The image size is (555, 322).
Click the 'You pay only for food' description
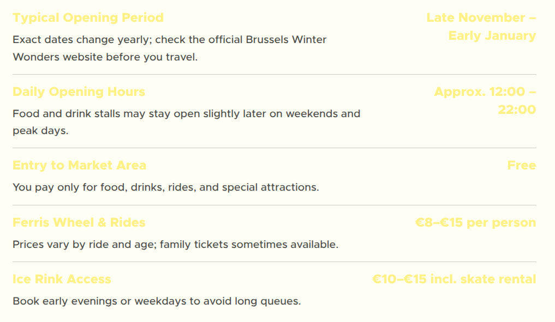tap(165, 187)
